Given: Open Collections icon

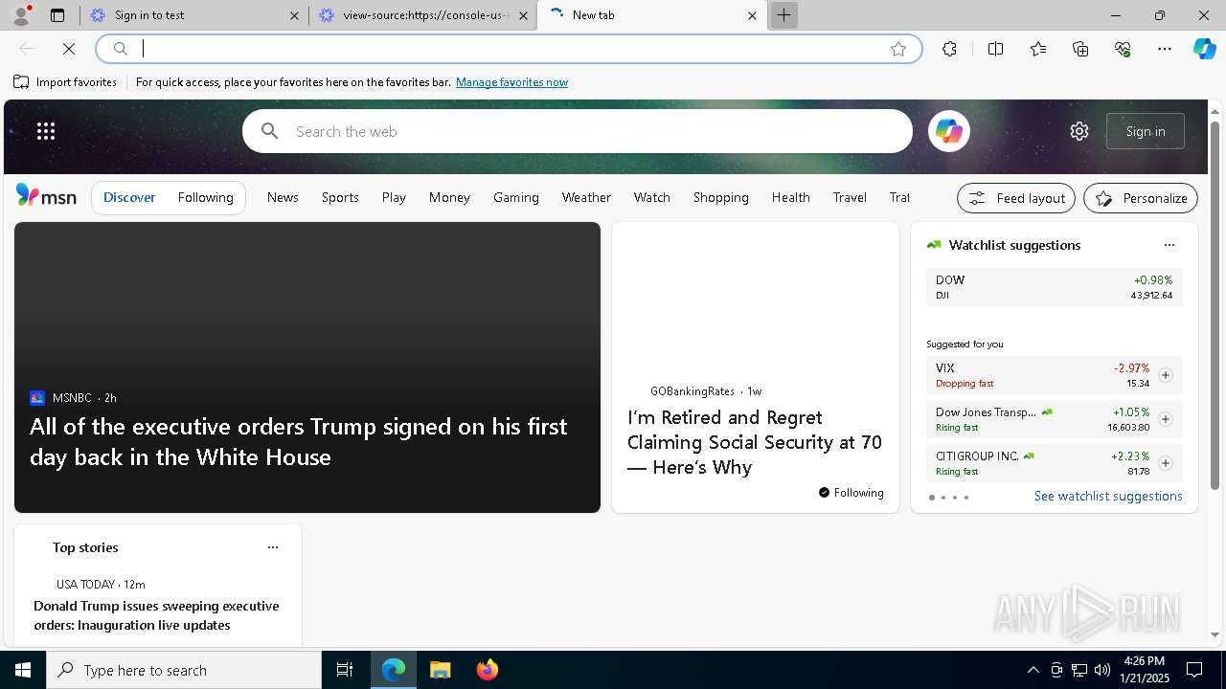Looking at the screenshot, I should pyautogui.click(x=1080, y=49).
